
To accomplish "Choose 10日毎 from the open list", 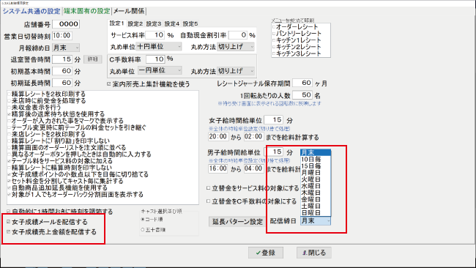I will pos(316,160).
